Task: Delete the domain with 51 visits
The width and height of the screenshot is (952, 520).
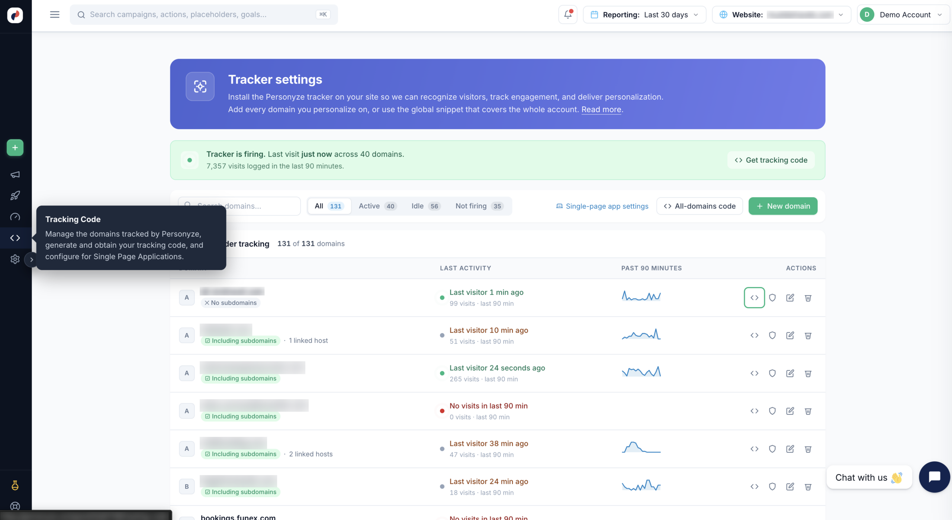Action: click(808, 335)
